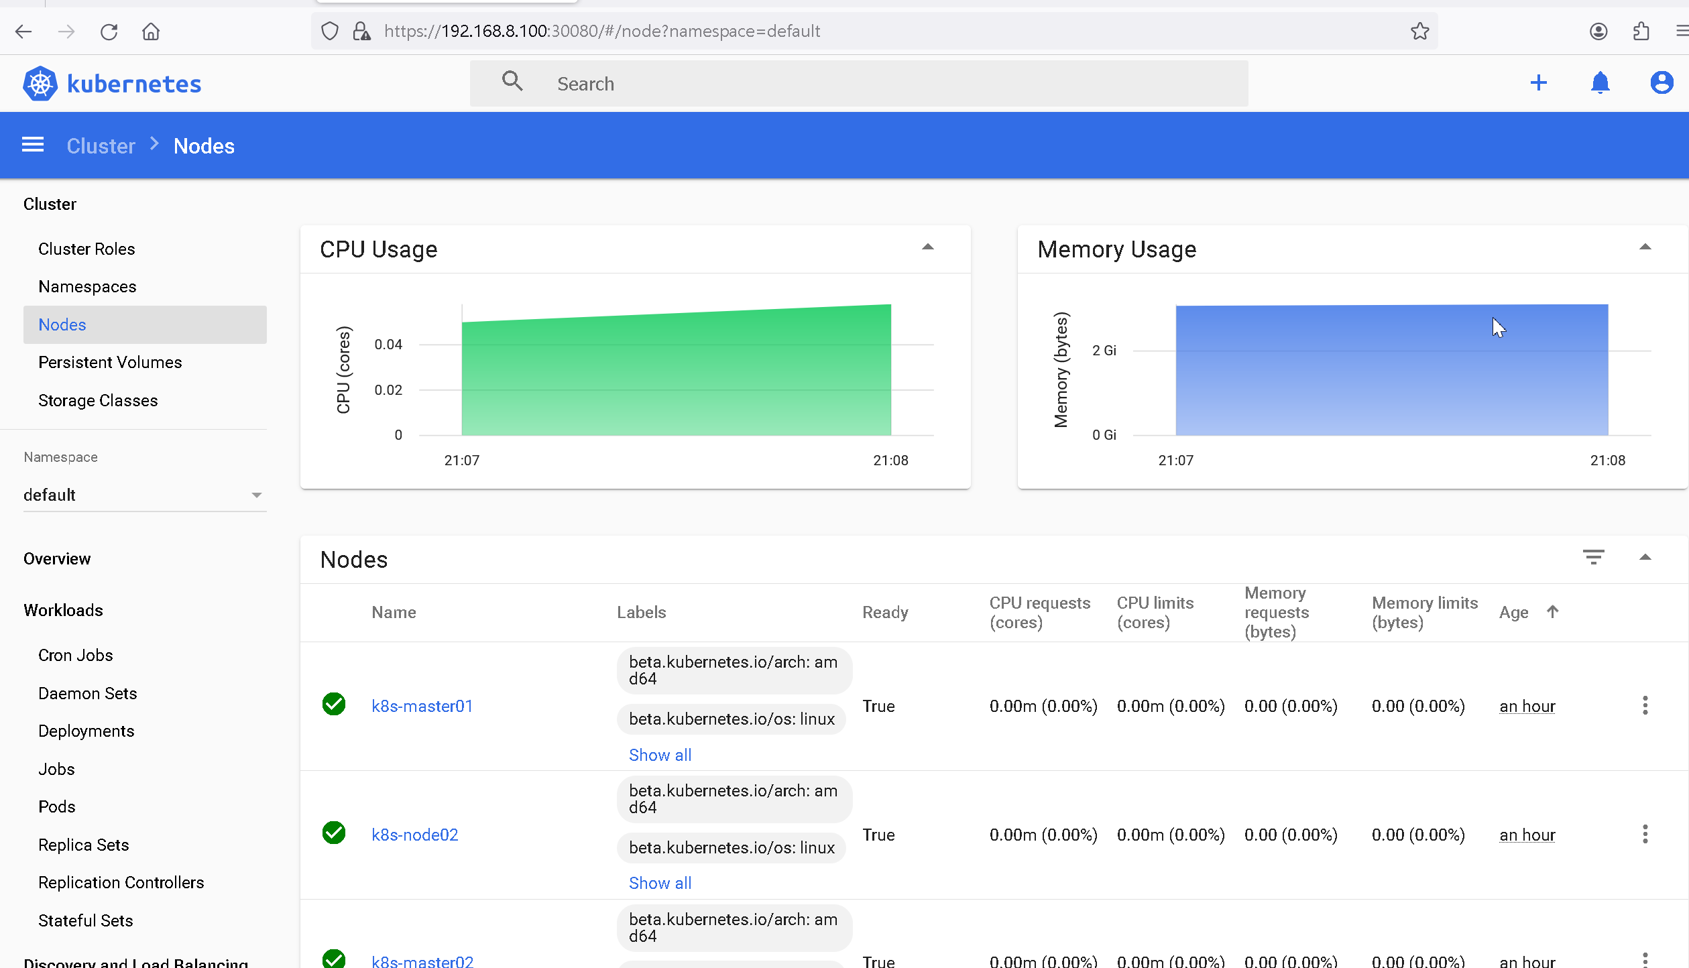This screenshot has width=1689, height=968.
Task: Open actions menu for k8s-master01 row
Action: click(x=1644, y=705)
